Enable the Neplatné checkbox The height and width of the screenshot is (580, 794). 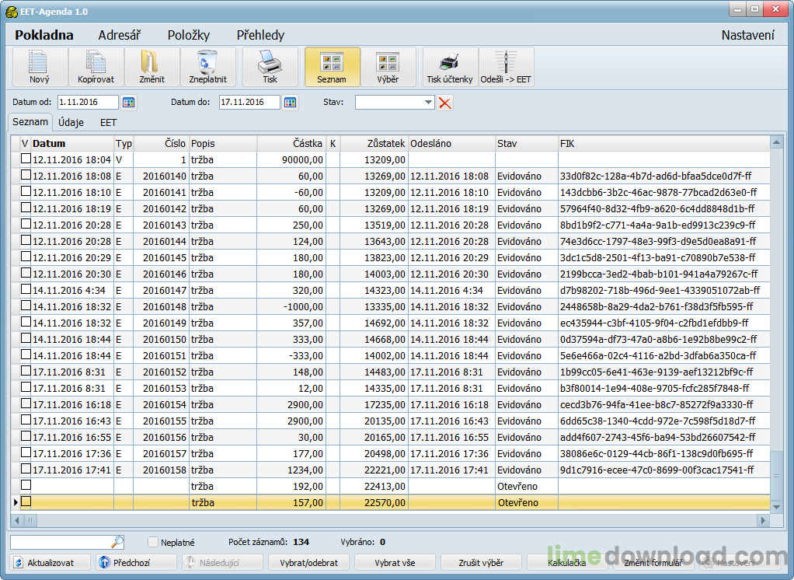tap(153, 542)
